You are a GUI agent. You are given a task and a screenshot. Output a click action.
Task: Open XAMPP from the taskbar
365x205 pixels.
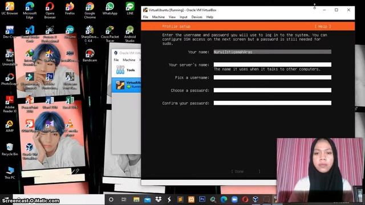click(191, 199)
